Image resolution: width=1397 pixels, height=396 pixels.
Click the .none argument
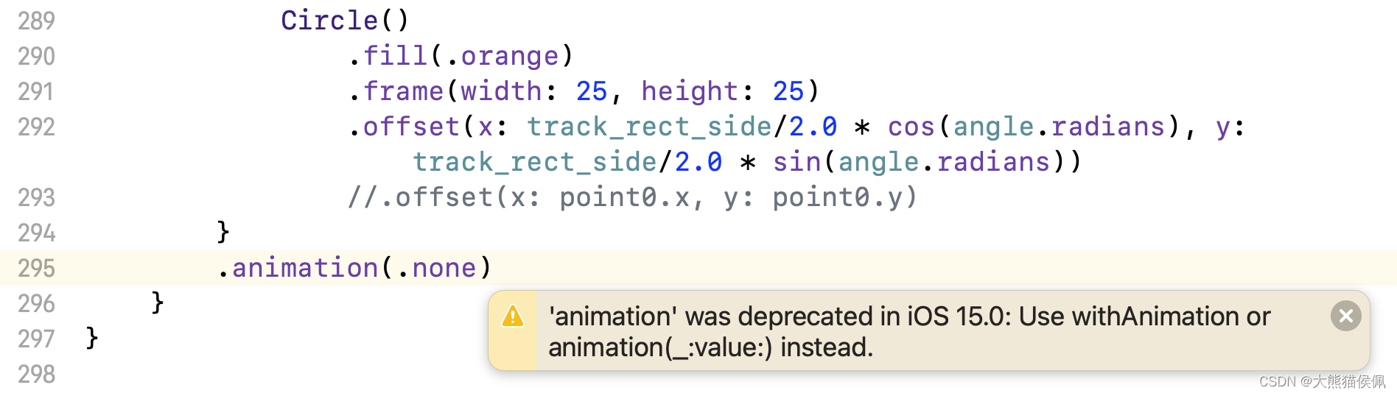pyautogui.click(x=444, y=268)
